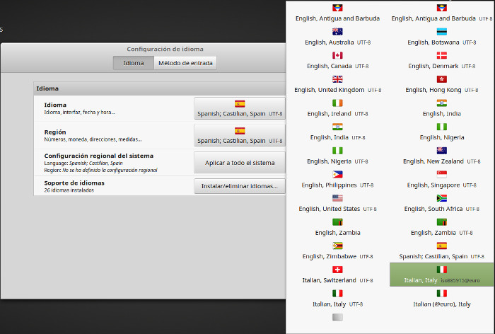Click Nigeria flag above "English, Nigeria UTF-8"

(337, 151)
